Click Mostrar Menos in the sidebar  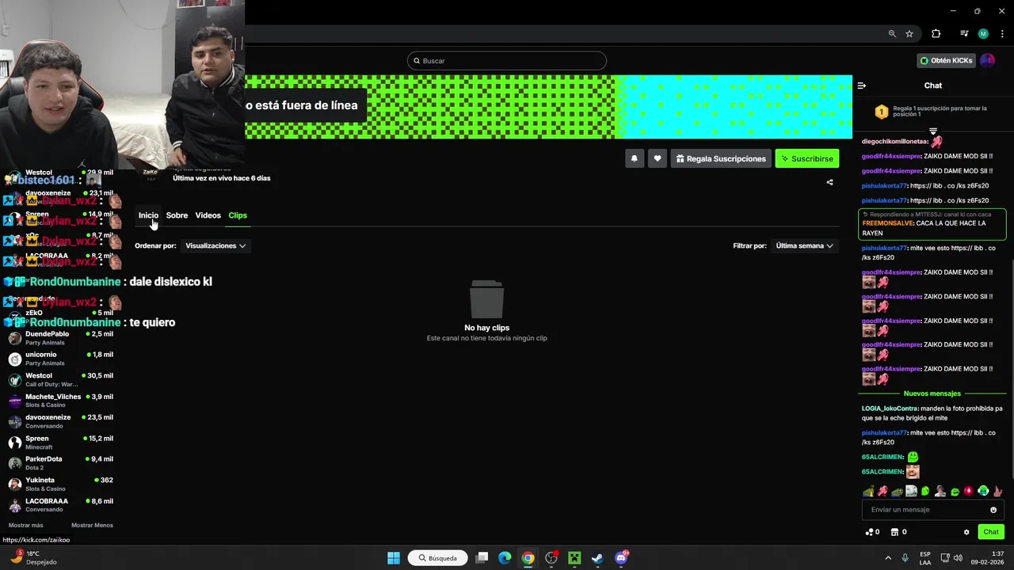click(92, 525)
